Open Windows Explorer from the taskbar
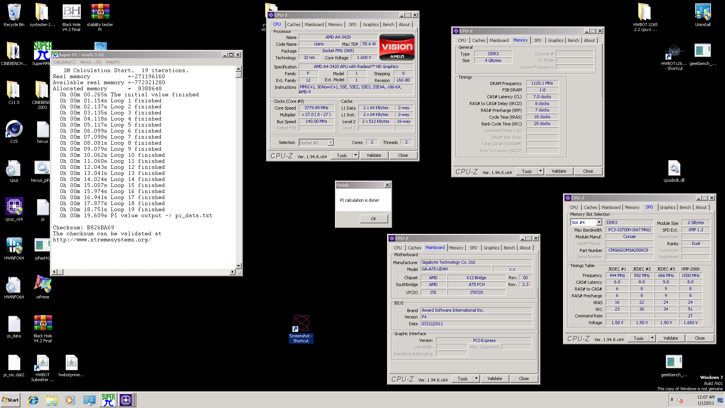 (x=52, y=400)
